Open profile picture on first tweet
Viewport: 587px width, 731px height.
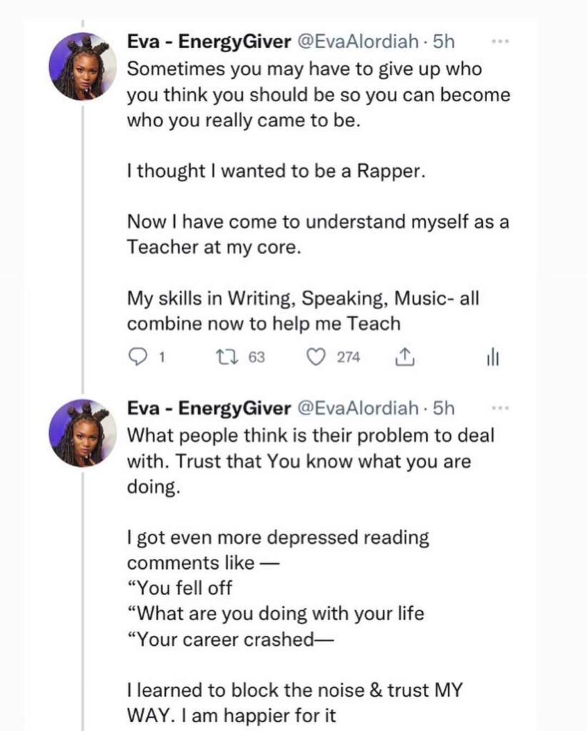(x=82, y=66)
